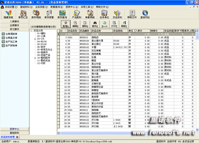Screen dimensions: 199x143
Task: Launch the 里诺网站 globe icon
Action: pos(145,14)
